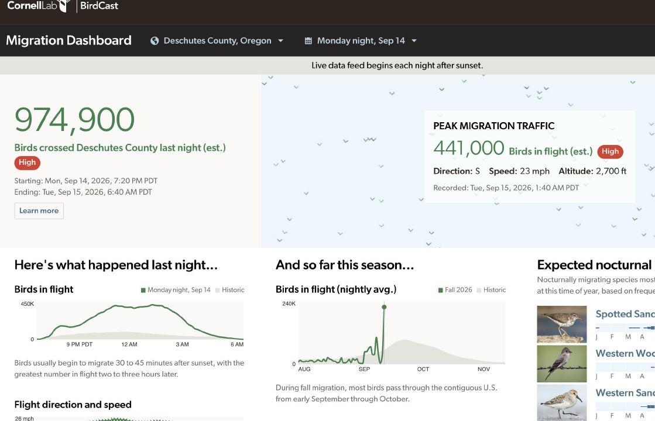The width and height of the screenshot is (655, 421).
Task: Click the Western Sandpiper frequency bar chart
Action: coord(625,406)
